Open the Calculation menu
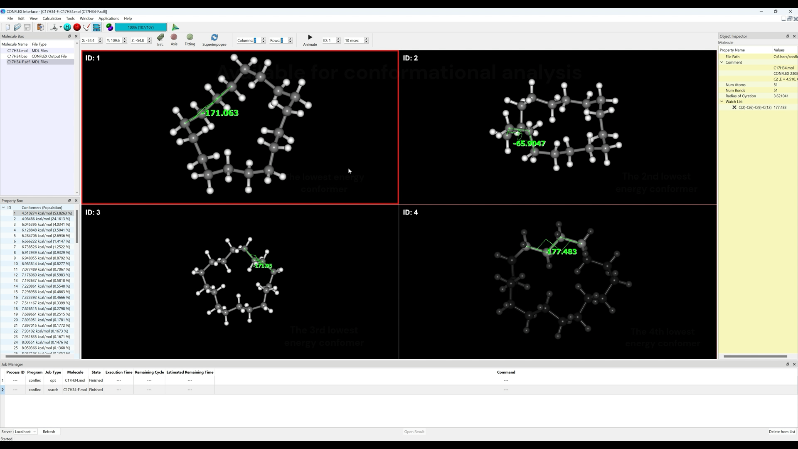The image size is (798, 449). tap(52, 18)
